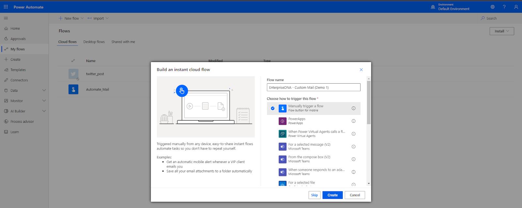
Task: Open the Data menu item in sidebar
Action: (x=24, y=90)
